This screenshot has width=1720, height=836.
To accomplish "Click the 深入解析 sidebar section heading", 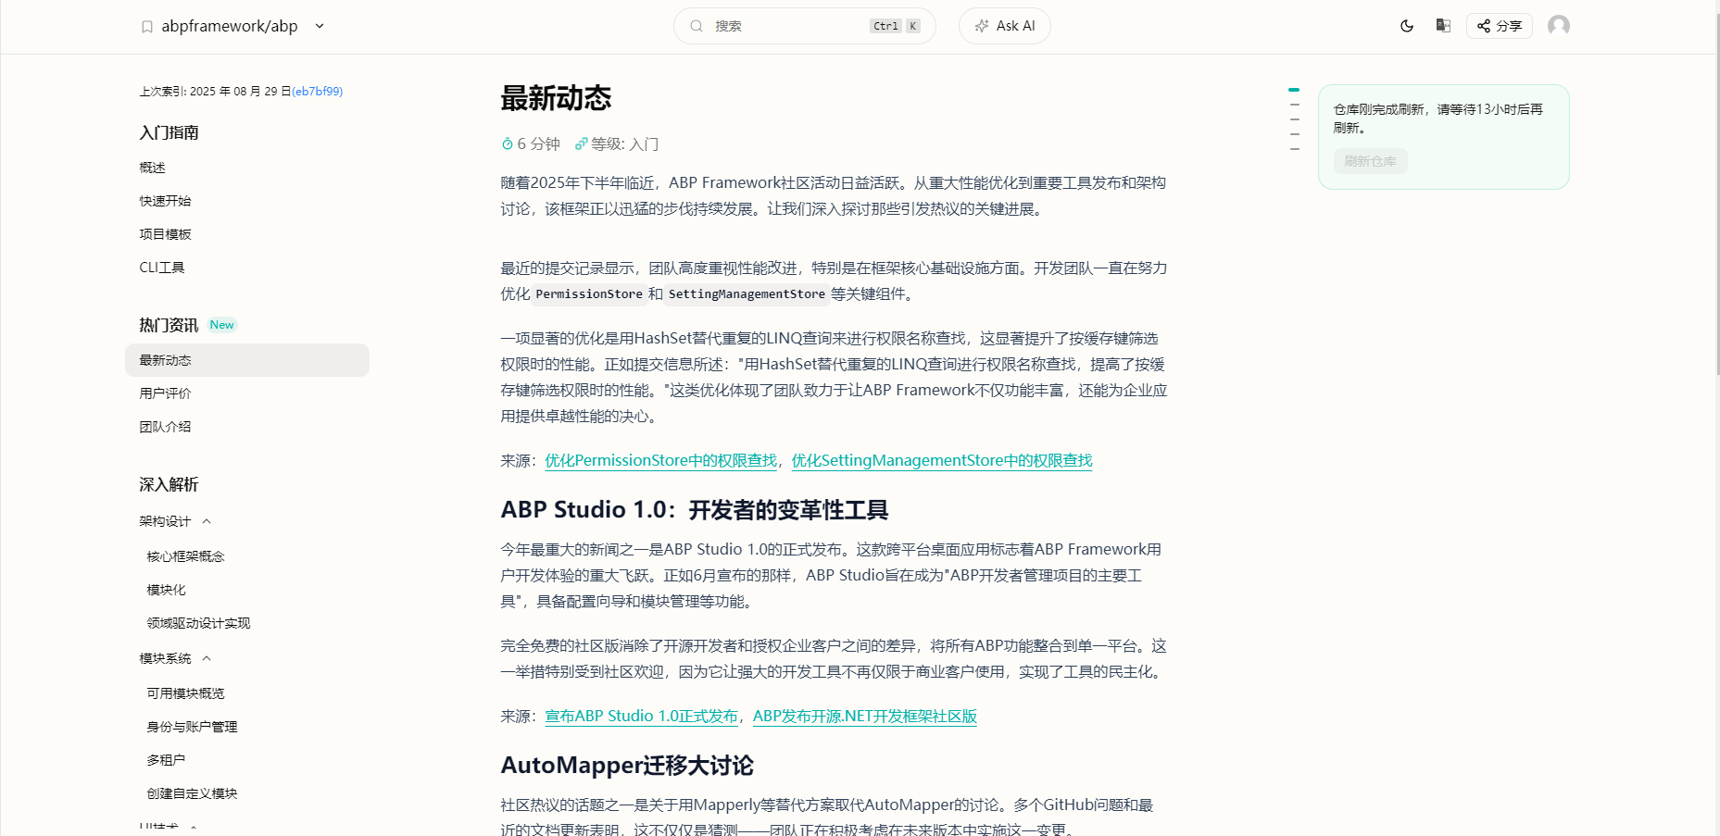I will point(169,484).
